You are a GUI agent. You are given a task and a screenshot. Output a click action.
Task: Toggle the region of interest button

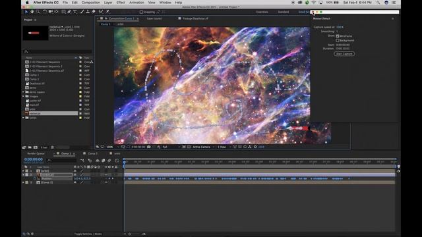tap(184, 147)
